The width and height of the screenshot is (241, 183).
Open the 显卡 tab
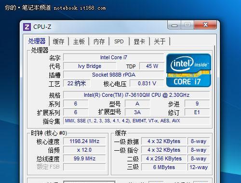coord(139,41)
